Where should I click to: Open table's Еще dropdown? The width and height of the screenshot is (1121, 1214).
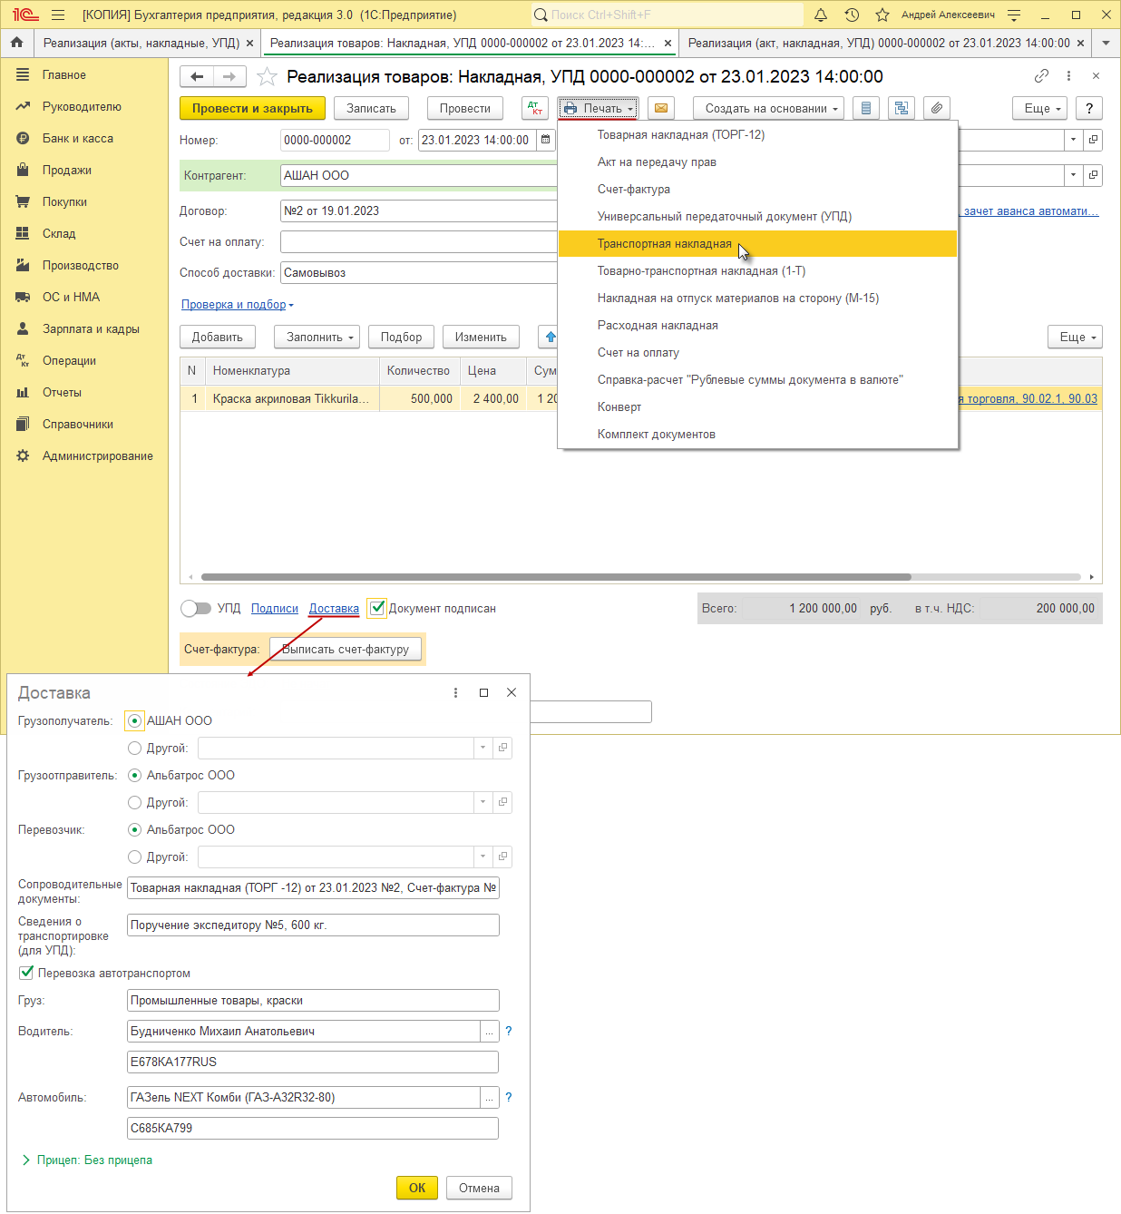tap(1075, 337)
